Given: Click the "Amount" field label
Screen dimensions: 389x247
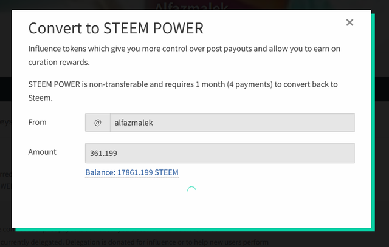Looking at the screenshot, I should (43, 152).
